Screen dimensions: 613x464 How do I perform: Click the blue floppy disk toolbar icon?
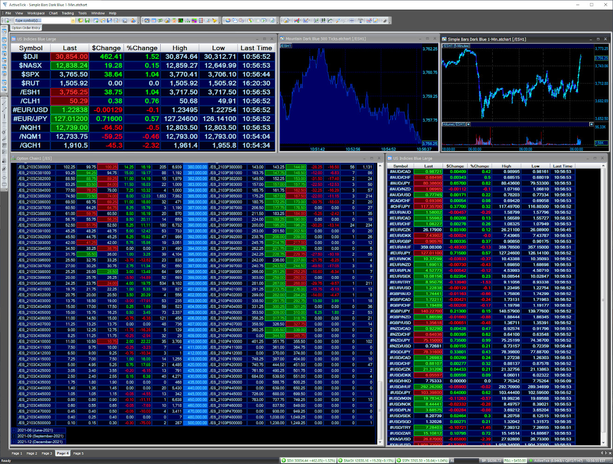coord(110,20)
